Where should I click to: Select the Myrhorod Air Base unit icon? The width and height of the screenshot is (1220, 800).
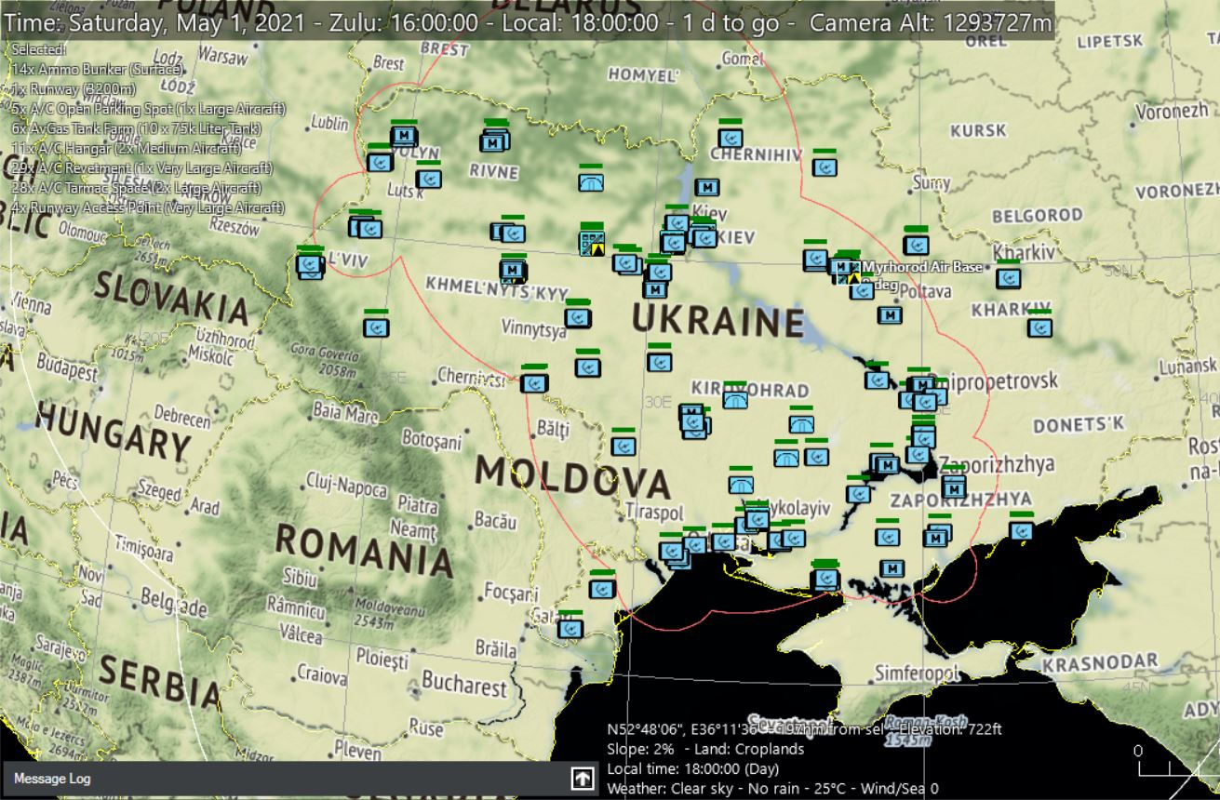(x=849, y=271)
